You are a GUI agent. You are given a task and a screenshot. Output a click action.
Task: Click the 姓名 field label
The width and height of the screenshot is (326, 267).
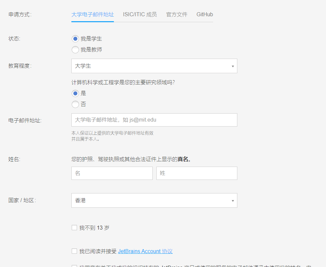tap(14, 159)
